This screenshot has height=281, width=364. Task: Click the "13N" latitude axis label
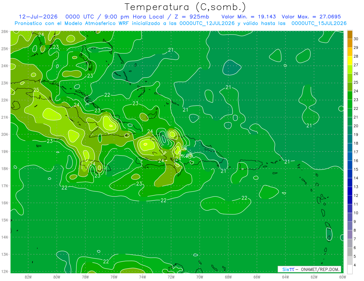[5, 254]
